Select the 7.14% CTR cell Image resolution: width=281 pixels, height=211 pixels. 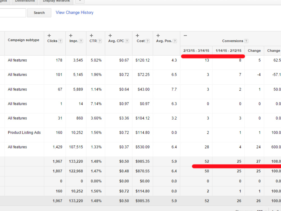click(96, 104)
